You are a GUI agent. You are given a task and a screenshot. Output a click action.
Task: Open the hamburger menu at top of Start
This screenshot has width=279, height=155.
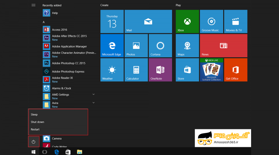pos(33,5)
